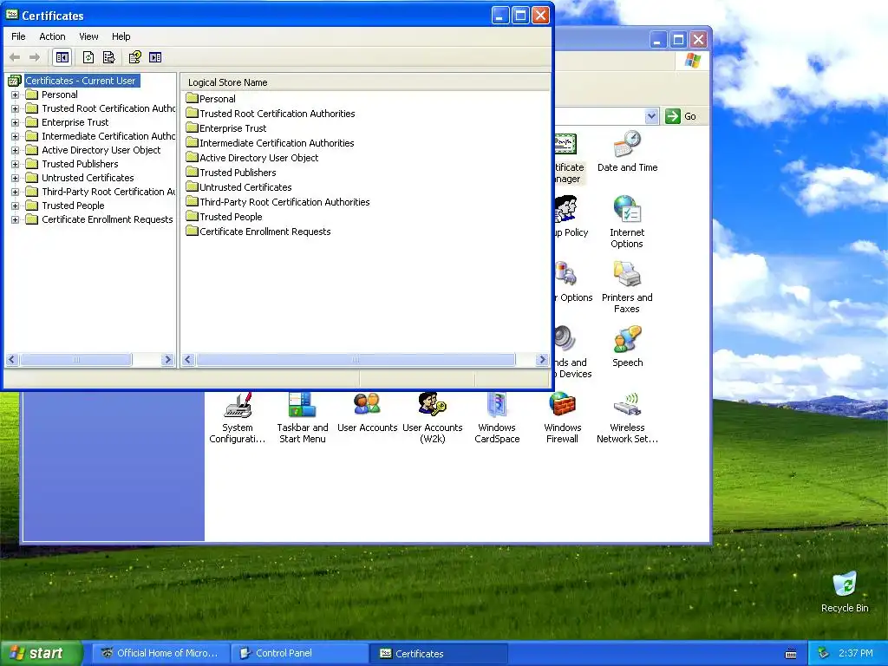
Task: Toggle Show/Hide Action Pane toolbar button
Action: click(155, 57)
